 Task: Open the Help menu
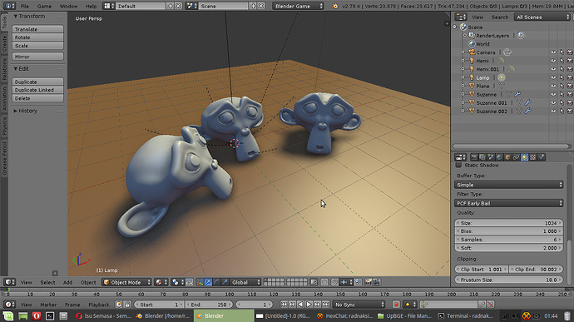coord(92,6)
